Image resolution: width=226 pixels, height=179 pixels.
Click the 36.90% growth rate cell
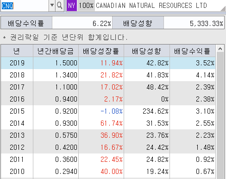tap(101, 135)
